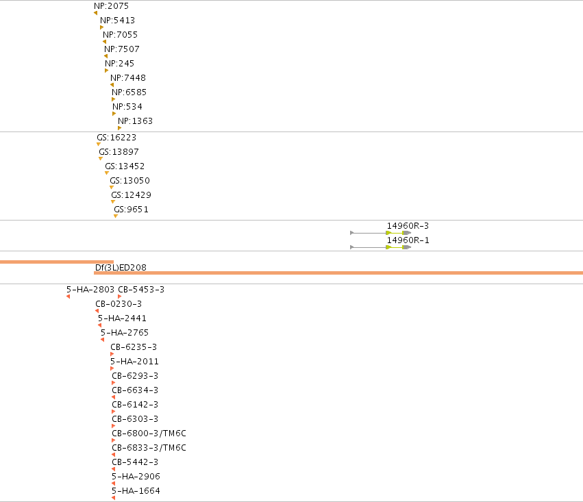This screenshot has height=502, width=583.
Task: Select the NP:2075 insertion label
Action: click(x=111, y=6)
